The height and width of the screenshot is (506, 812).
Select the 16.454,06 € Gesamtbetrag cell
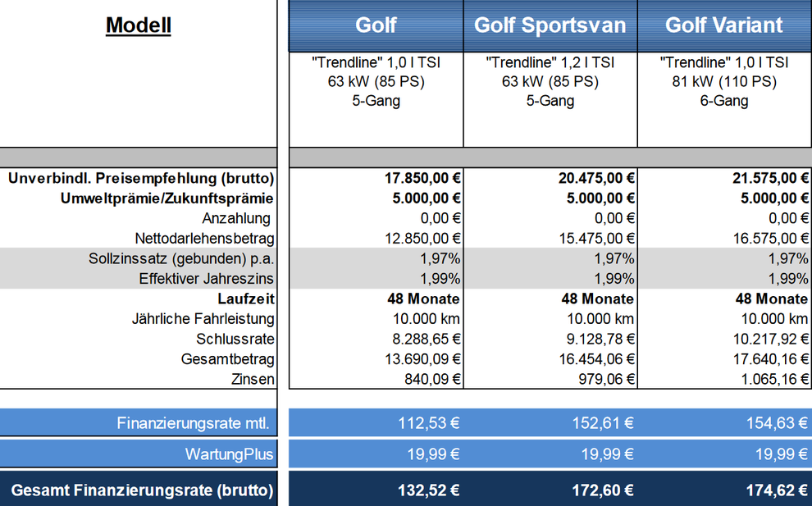tap(596, 359)
